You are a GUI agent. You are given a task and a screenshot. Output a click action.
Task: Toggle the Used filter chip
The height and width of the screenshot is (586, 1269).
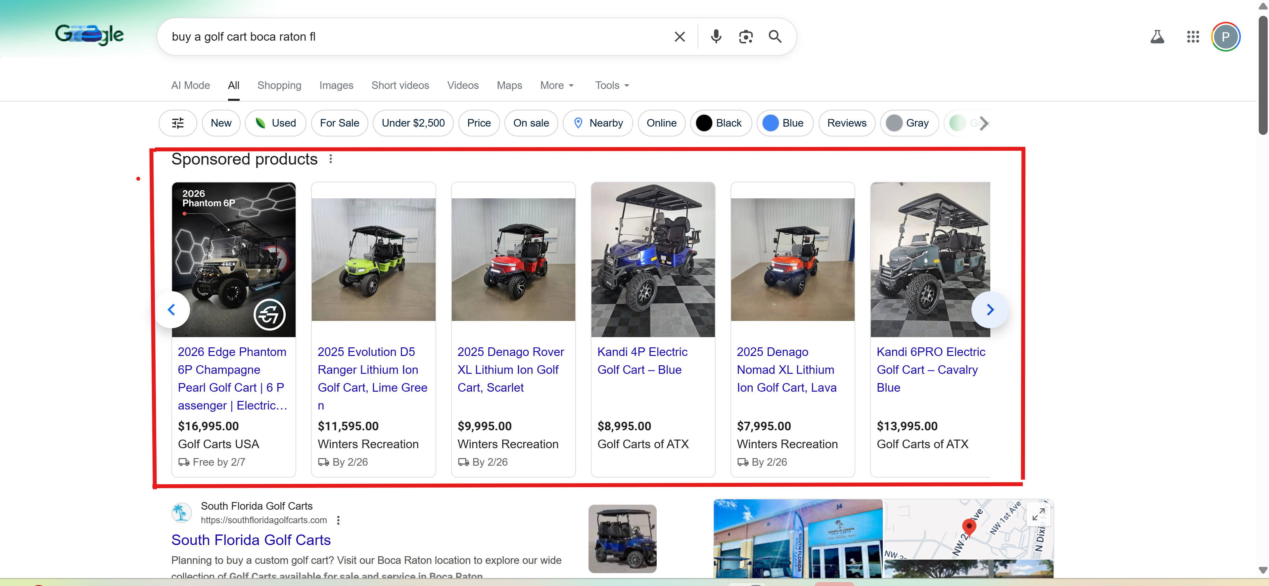[275, 123]
